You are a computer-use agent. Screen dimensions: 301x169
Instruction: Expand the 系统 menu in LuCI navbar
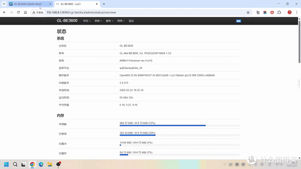pyautogui.click(x=98, y=21)
